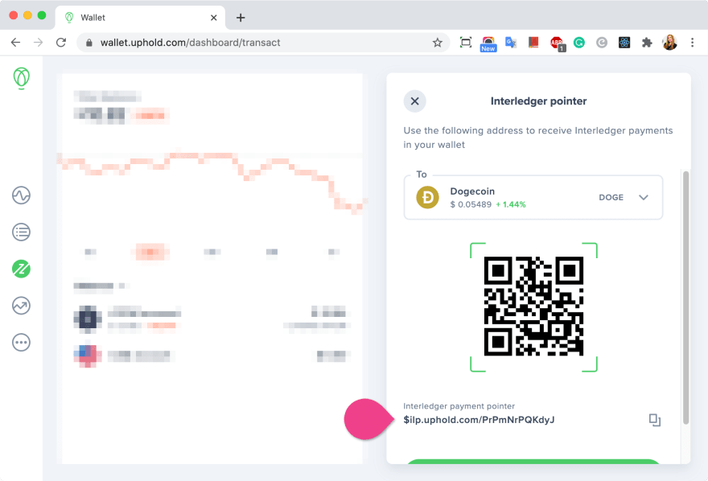Open a new browser tab

(241, 18)
